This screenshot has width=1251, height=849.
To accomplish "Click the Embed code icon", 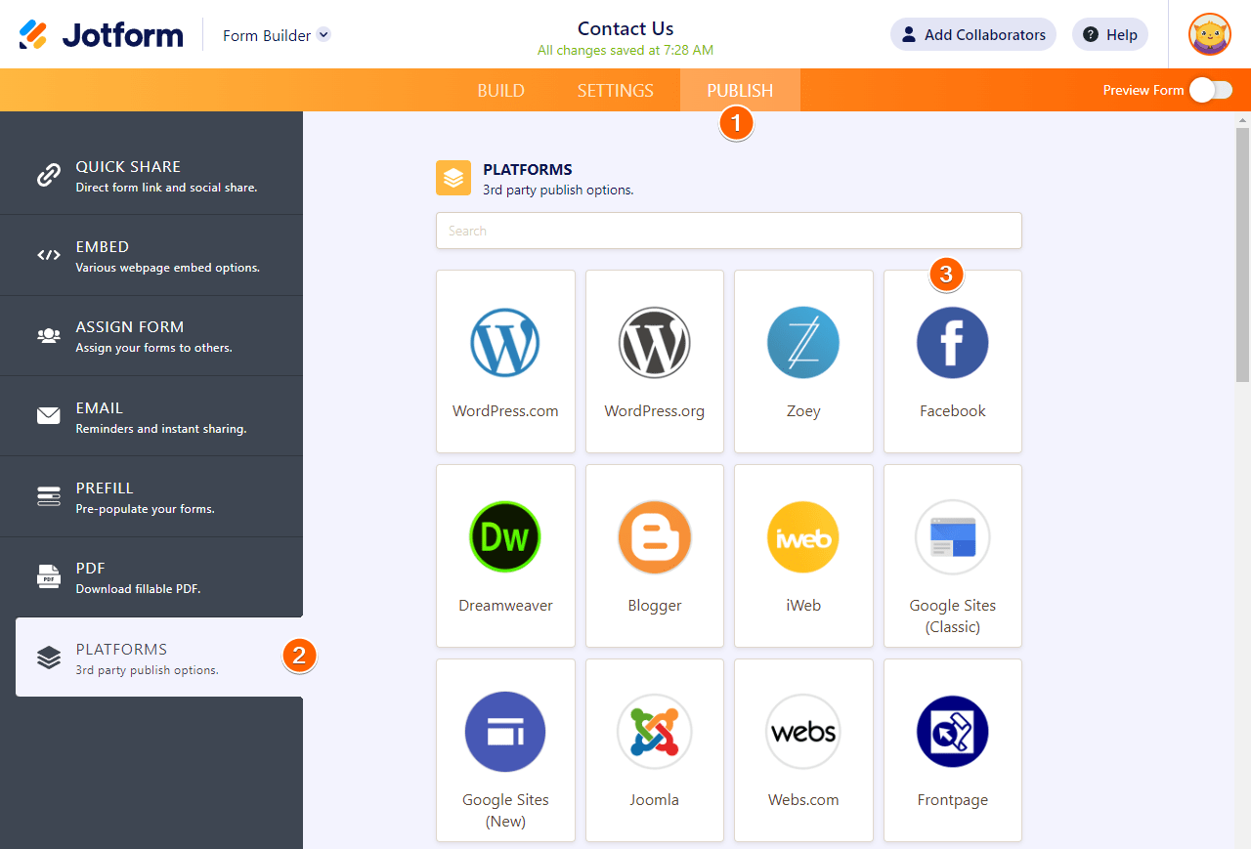I will pos(49,256).
